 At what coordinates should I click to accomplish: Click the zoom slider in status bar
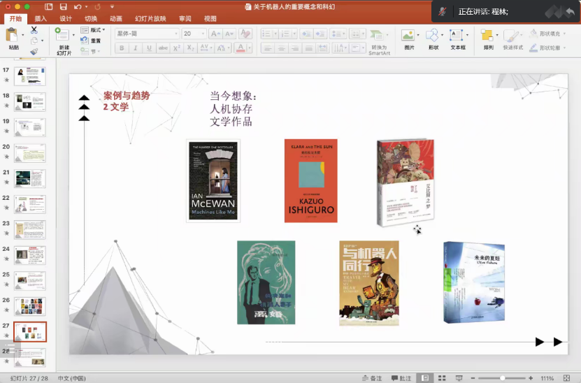(x=503, y=378)
